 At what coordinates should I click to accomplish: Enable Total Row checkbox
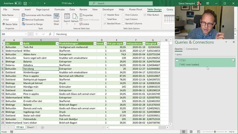tap(105, 19)
